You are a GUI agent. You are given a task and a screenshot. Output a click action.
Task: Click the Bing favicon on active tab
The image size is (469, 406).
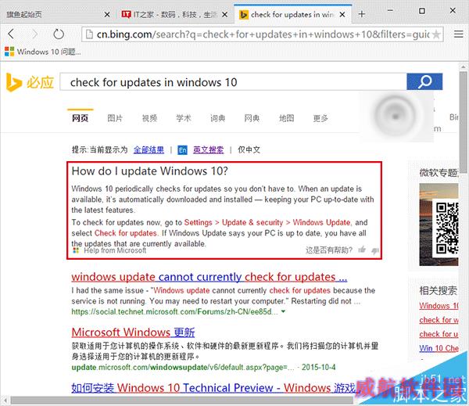(244, 14)
